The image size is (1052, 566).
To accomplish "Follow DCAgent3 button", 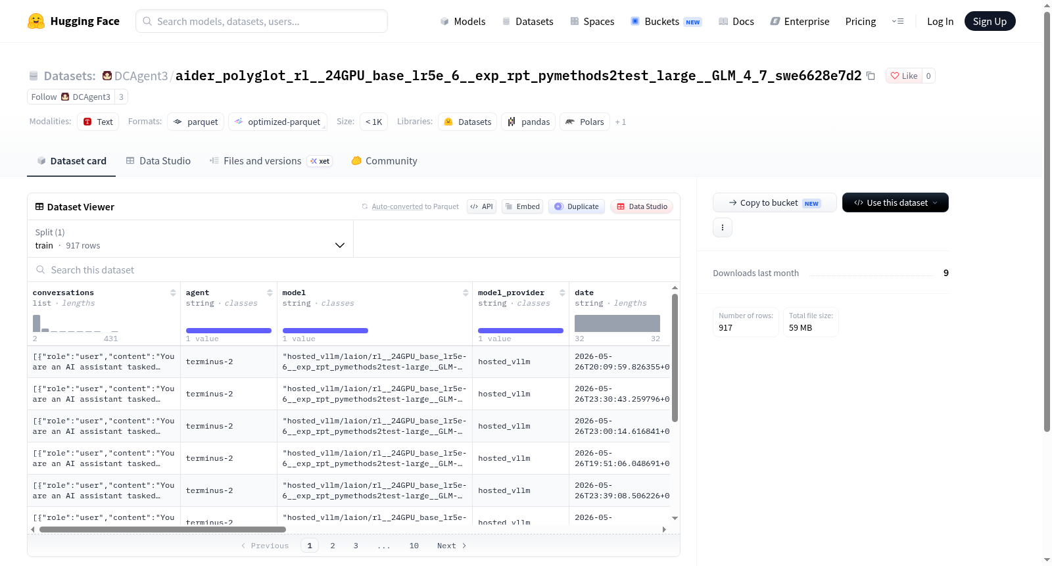I will (70, 97).
